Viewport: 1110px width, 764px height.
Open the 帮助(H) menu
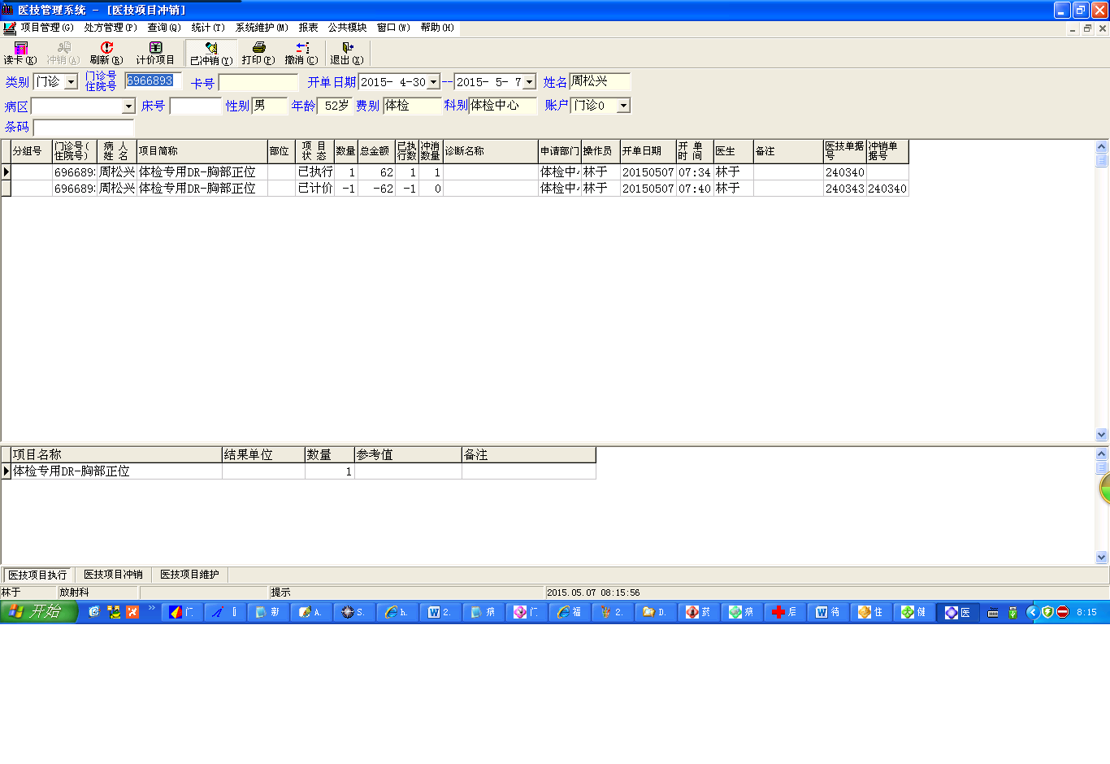tap(437, 28)
